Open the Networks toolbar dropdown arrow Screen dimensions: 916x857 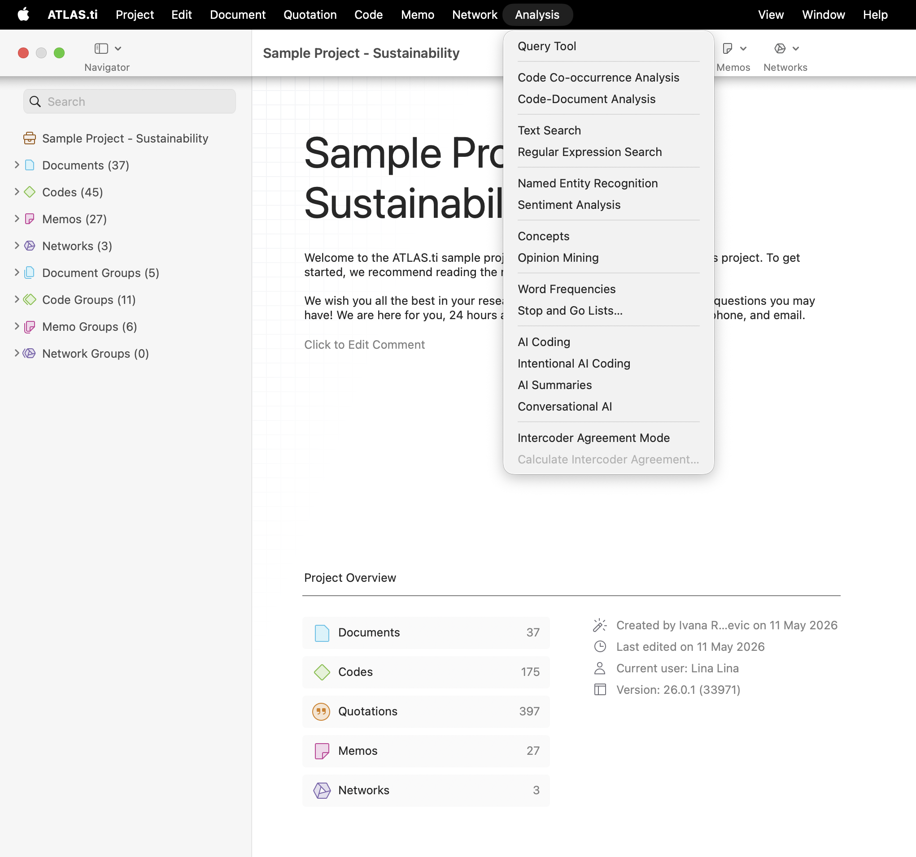tap(796, 48)
